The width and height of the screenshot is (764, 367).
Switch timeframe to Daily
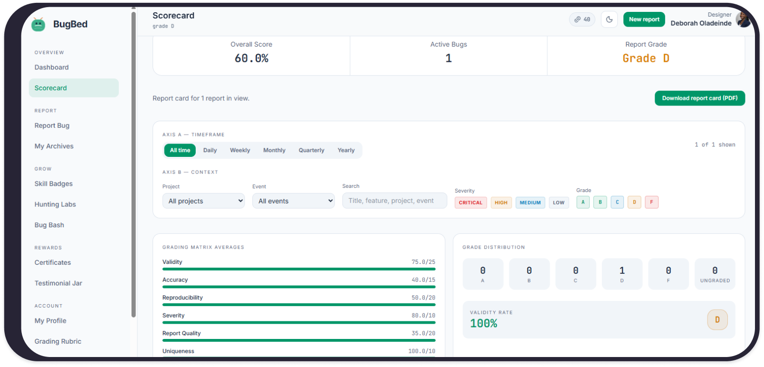[210, 150]
